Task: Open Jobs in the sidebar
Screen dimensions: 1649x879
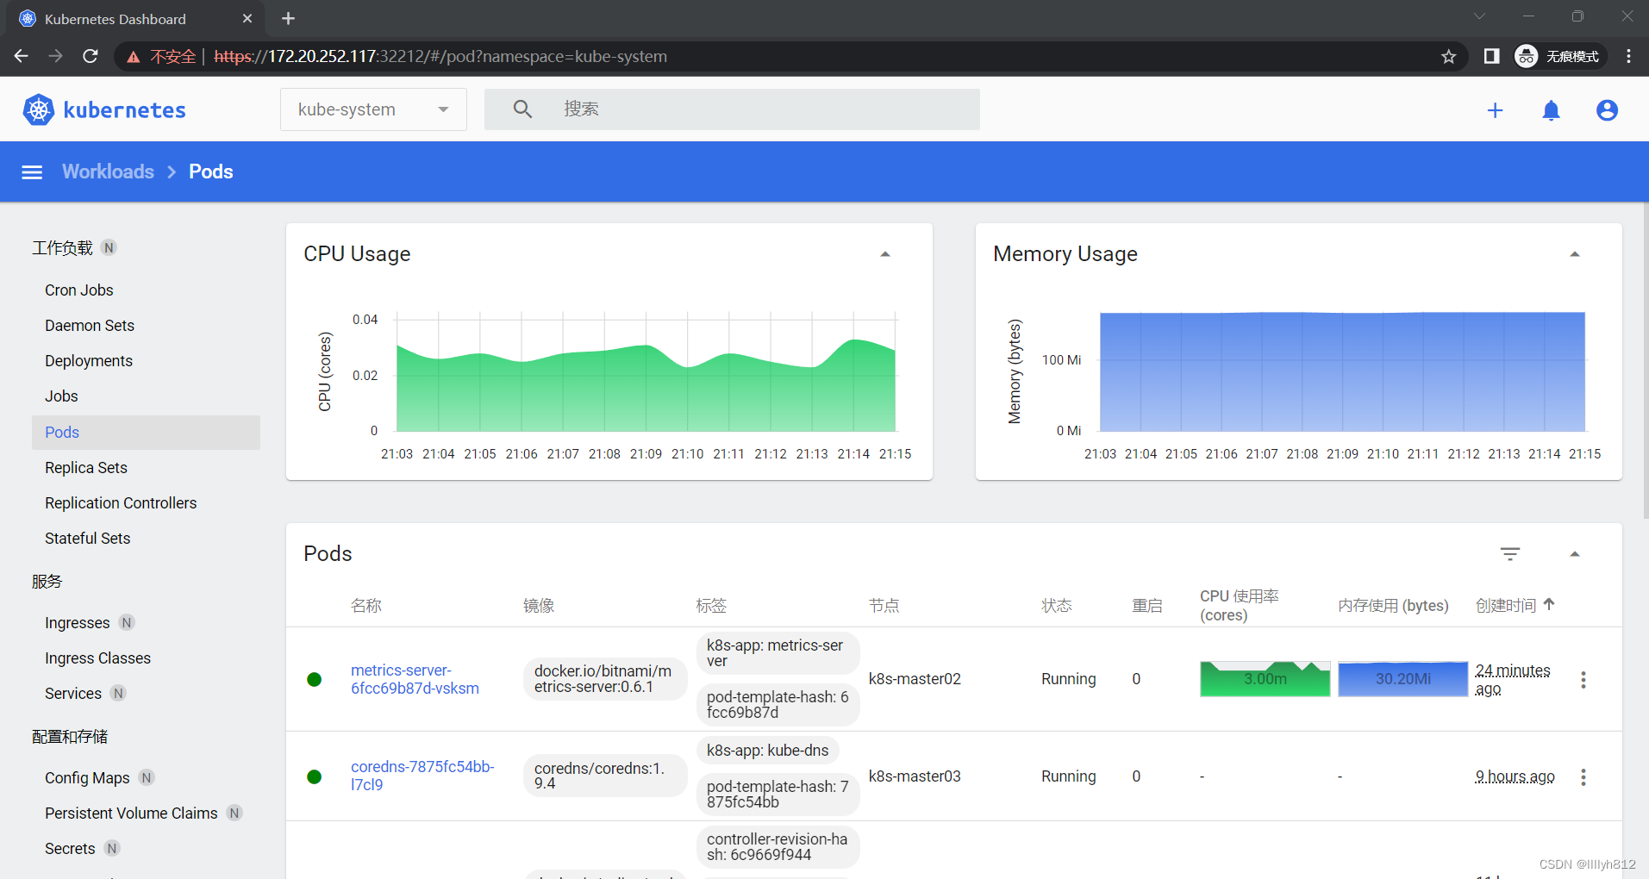Action: [61, 396]
